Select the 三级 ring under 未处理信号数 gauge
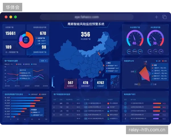Screen dimensions: 171x137 (161, 51)
